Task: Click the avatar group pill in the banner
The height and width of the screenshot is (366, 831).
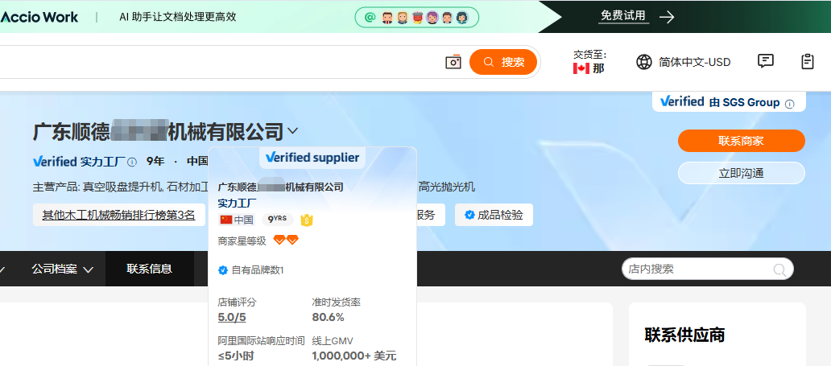Action: [x=416, y=18]
